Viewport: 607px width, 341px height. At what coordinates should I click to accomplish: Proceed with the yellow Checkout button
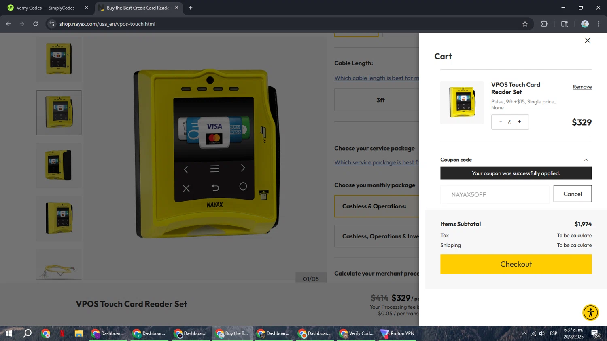pyautogui.click(x=516, y=264)
